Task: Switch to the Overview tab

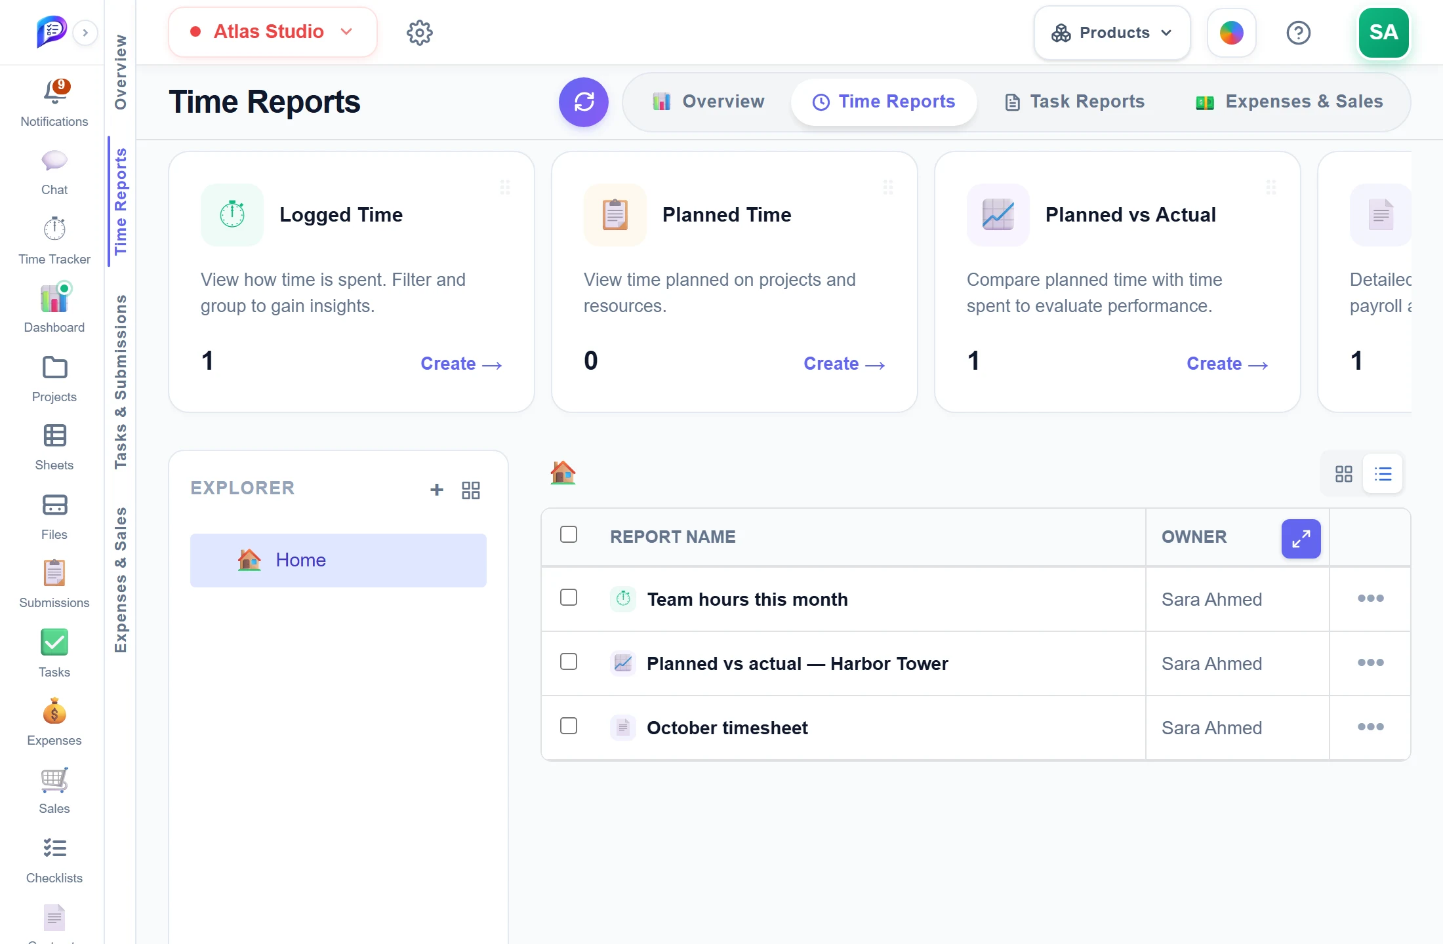Action: tap(708, 102)
